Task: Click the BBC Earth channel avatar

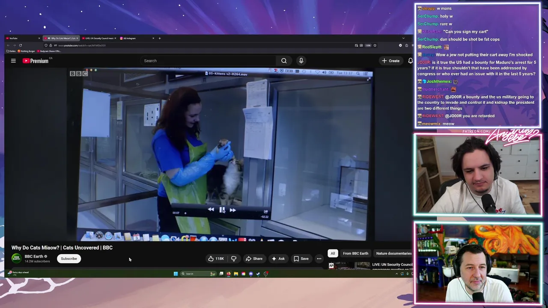Action: 16,258
